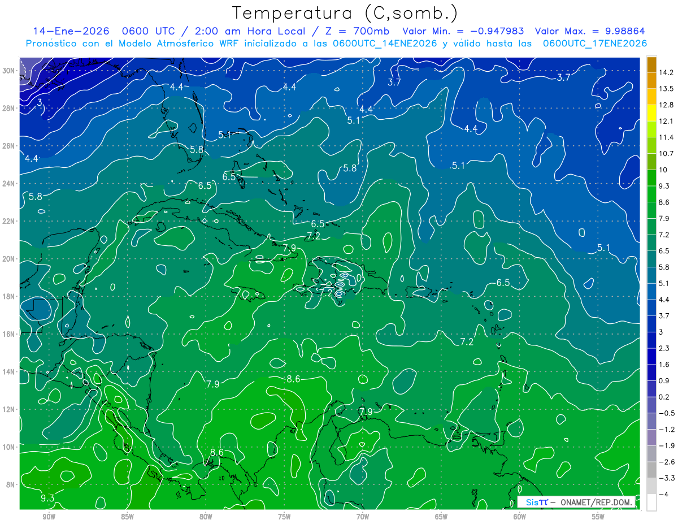Click the longitude axis label '70W'
Image resolution: width=678 pixels, height=524 pixels.
(363, 517)
